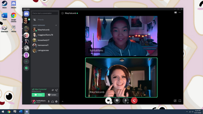
Task: Open the microphone options dropdown arrow
Action: click(128, 102)
